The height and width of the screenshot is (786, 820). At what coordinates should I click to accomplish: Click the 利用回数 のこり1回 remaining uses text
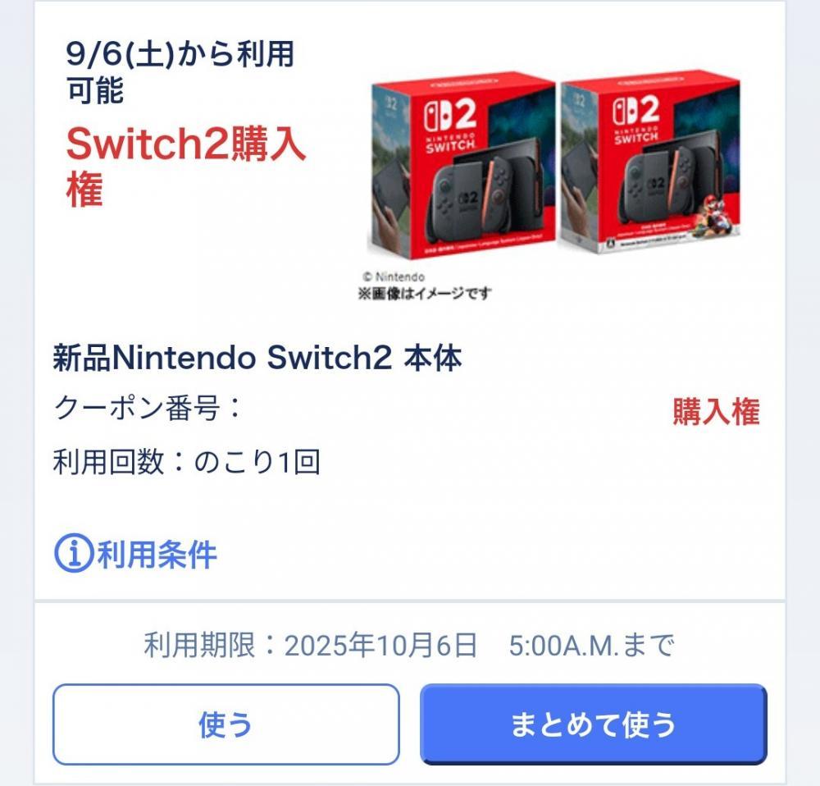click(187, 462)
